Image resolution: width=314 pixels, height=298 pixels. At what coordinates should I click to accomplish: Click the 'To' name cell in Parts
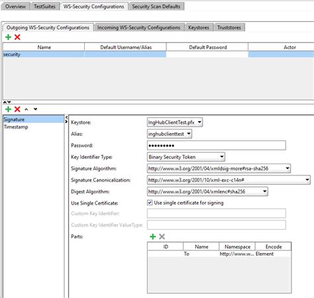pyautogui.click(x=201, y=254)
